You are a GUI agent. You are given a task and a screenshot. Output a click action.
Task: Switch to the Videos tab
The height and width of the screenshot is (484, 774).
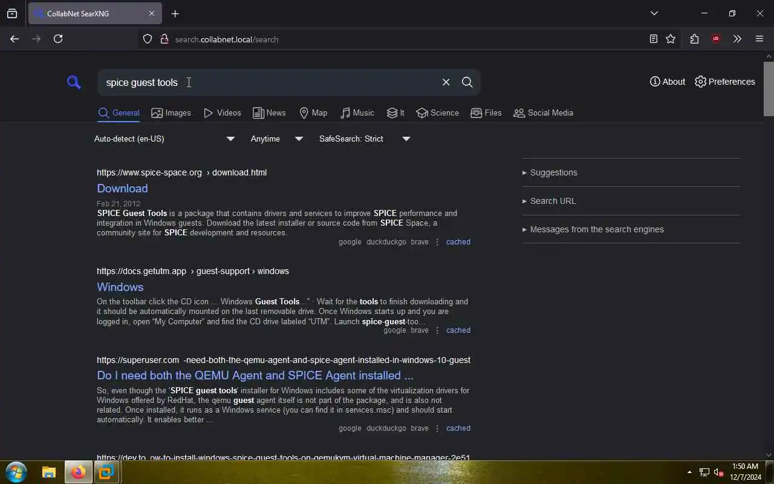(x=222, y=113)
